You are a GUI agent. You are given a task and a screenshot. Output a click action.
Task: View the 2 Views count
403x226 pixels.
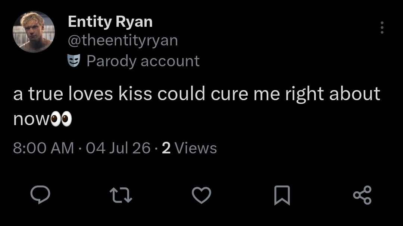(190, 148)
